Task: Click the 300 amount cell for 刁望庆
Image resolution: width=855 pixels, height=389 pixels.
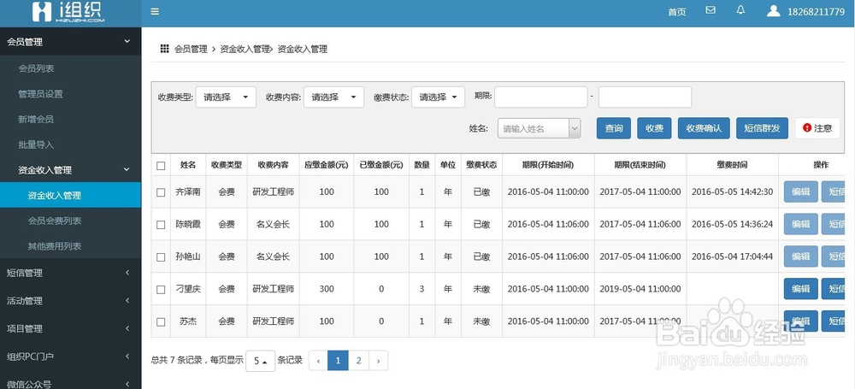Action: click(327, 289)
